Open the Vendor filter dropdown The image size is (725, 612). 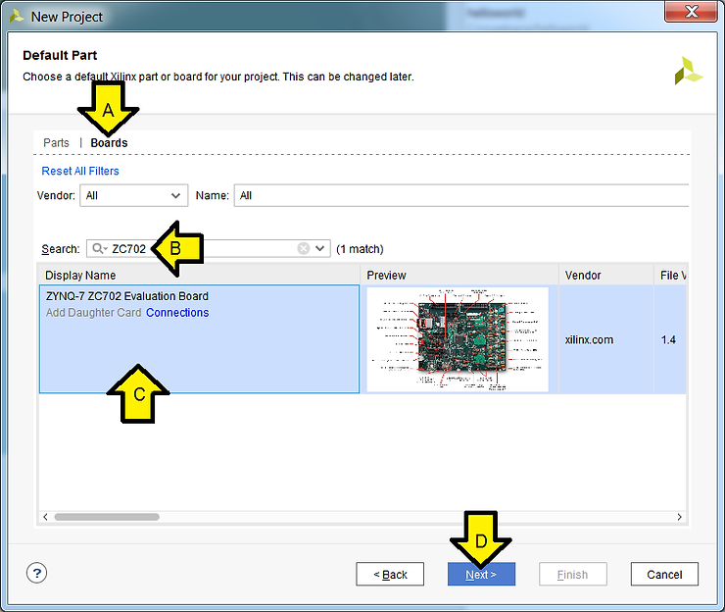tap(133, 195)
